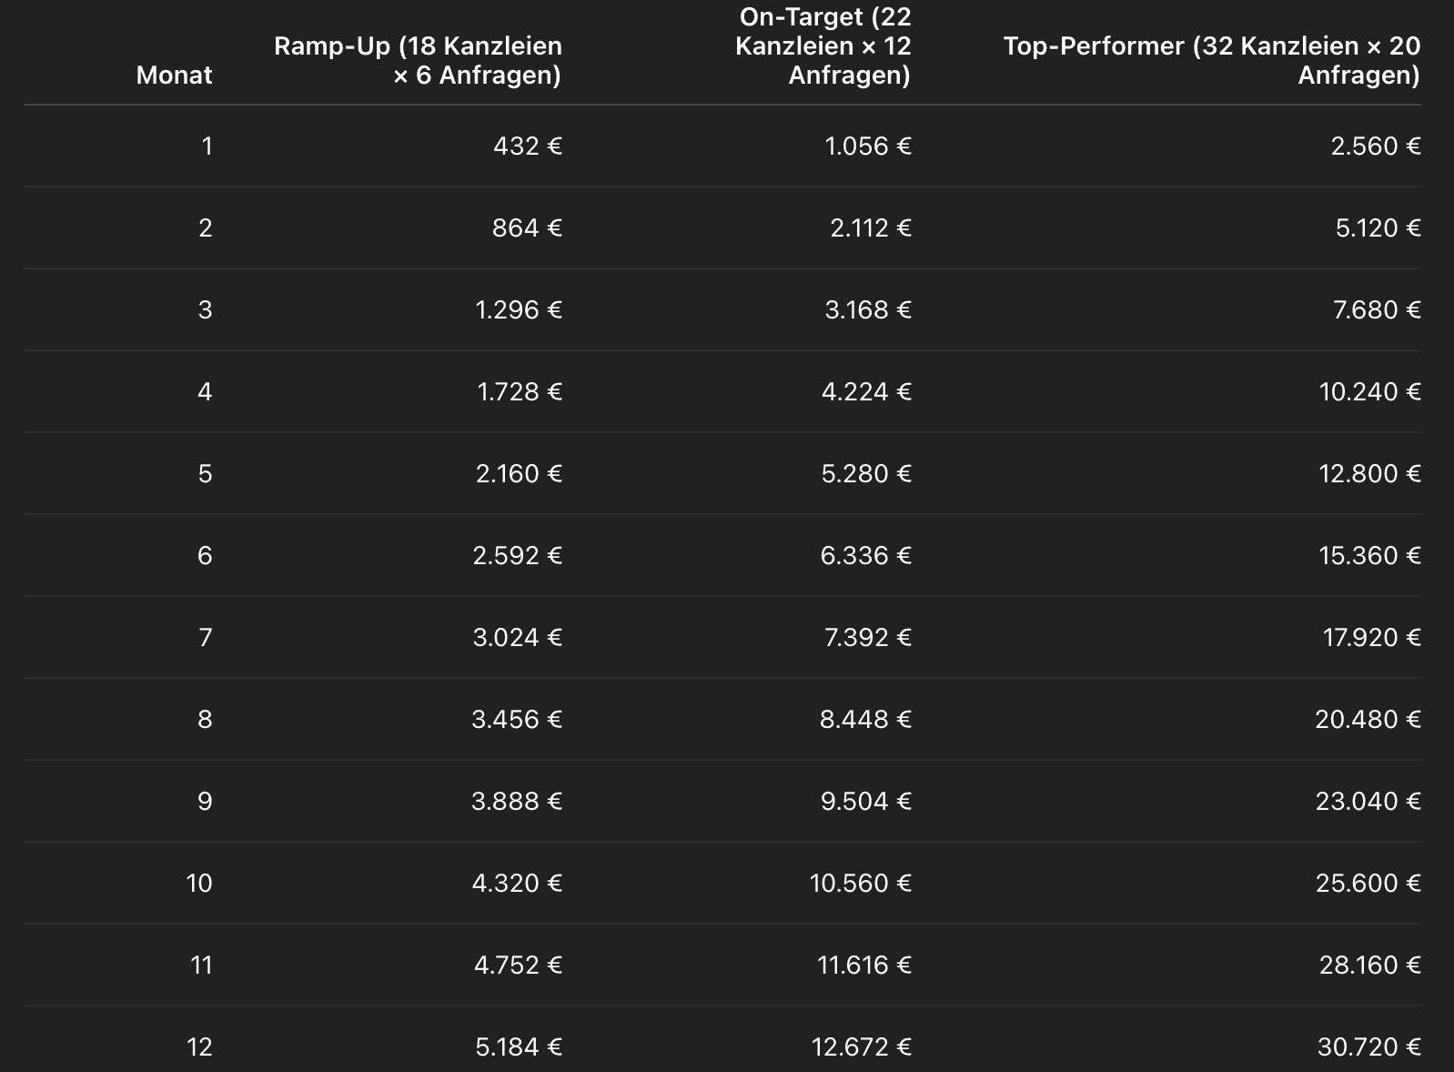Click the 3.456 € Ramp-Up value
This screenshot has width=1454, height=1072.
517,719
